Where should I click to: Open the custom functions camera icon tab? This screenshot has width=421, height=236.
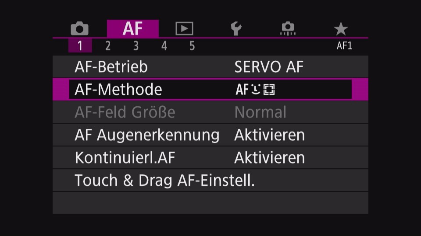pyautogui.click(x=288, y=28)
